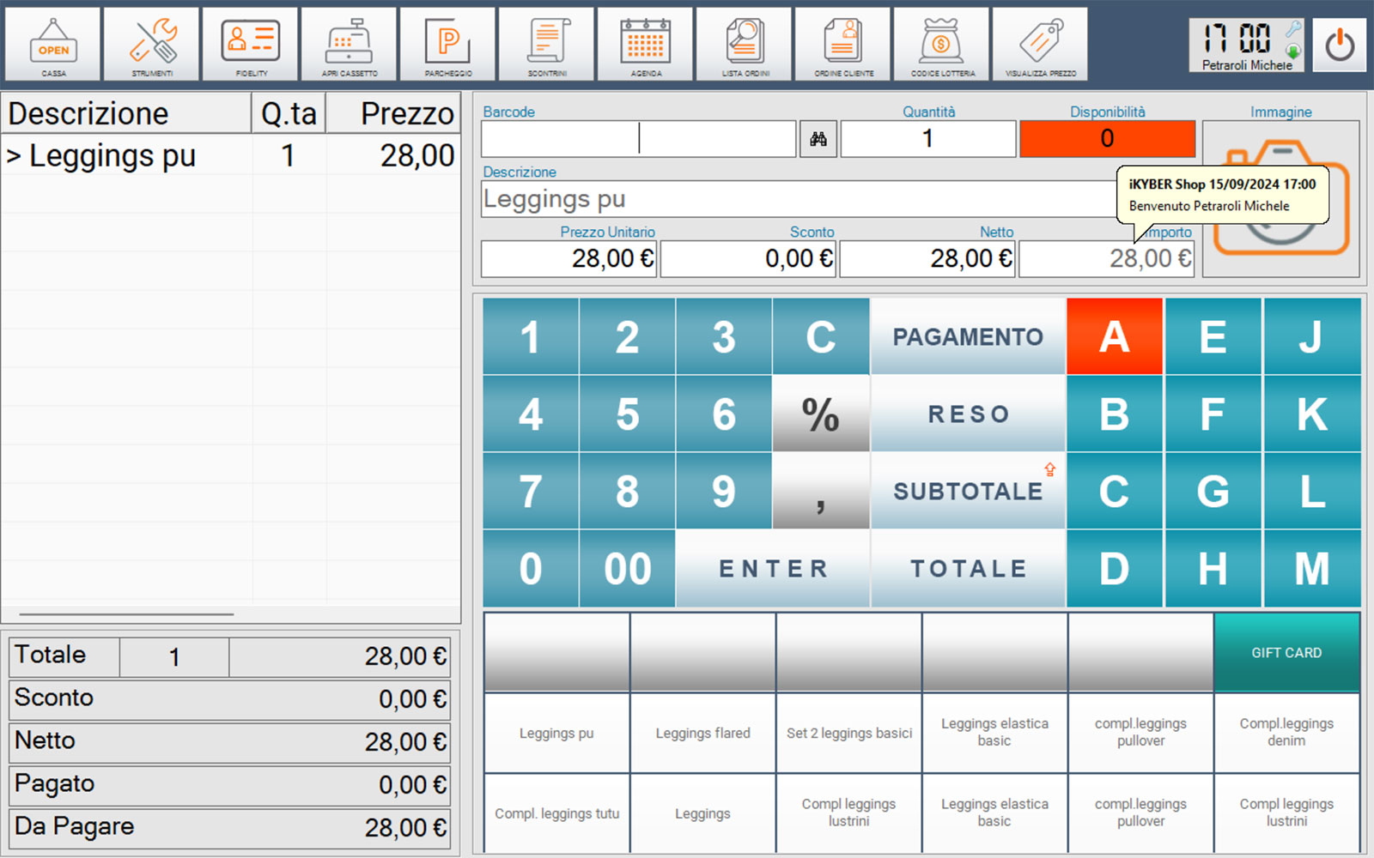Click the Sconto amount field
Image resolution: width=1374 pixels, height=858 pixels.
pyautogui.click(x=748, y=258)
